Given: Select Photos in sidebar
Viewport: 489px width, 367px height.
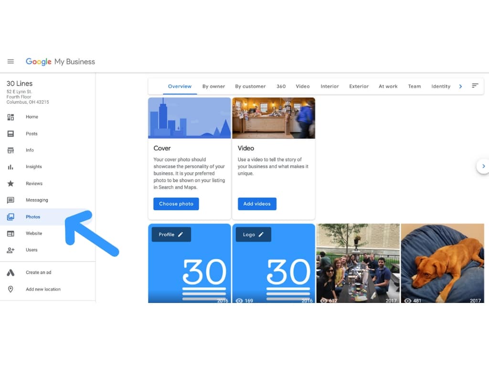Looking at the screenshot, I should [x=47, y=216].
